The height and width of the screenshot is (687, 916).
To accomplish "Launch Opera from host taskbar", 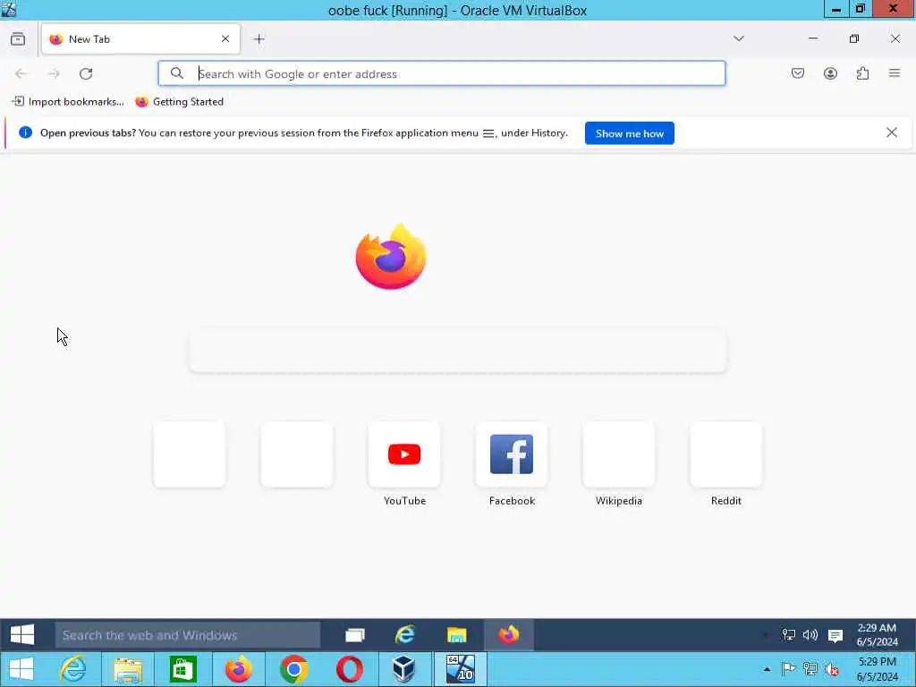I will pos(349,669).
